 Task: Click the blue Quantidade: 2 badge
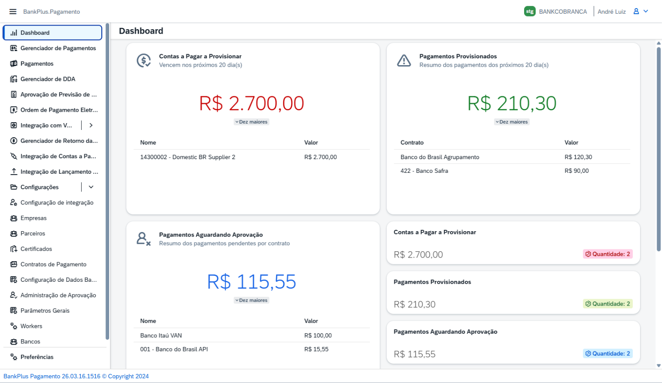tap(608, 353)
